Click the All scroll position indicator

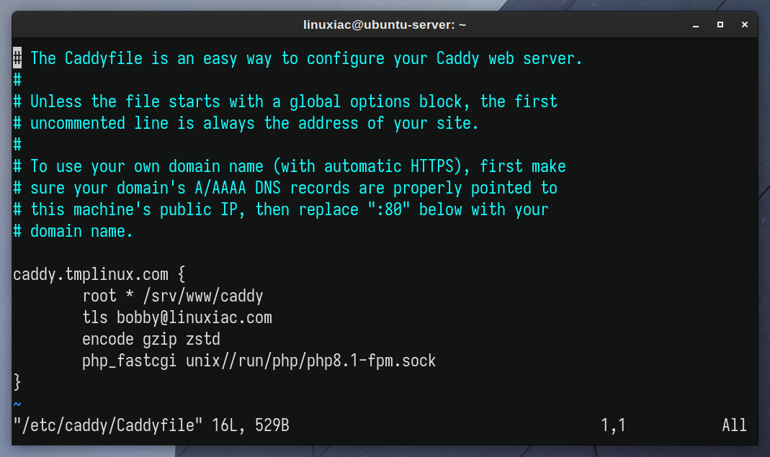[x=734, y=425]
